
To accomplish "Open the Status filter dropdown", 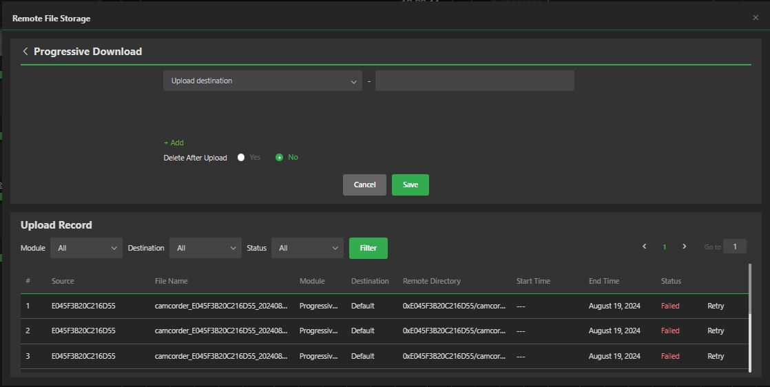I will [x=307, y=248].
